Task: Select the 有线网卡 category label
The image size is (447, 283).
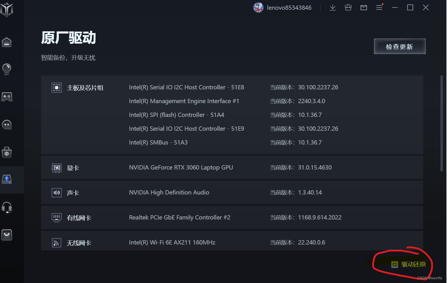Action: tap(79, 218)
